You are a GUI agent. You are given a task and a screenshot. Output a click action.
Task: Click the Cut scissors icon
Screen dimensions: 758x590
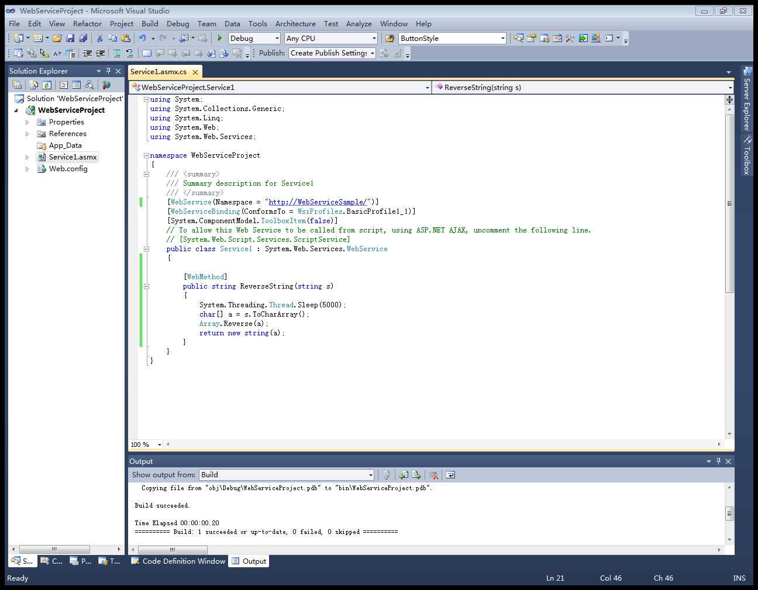[x=99, y=38]
